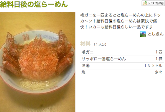165x112 pixels.
Task: Select the サッポロ一番塩らーめん ingredient
Action: point(104,59)
